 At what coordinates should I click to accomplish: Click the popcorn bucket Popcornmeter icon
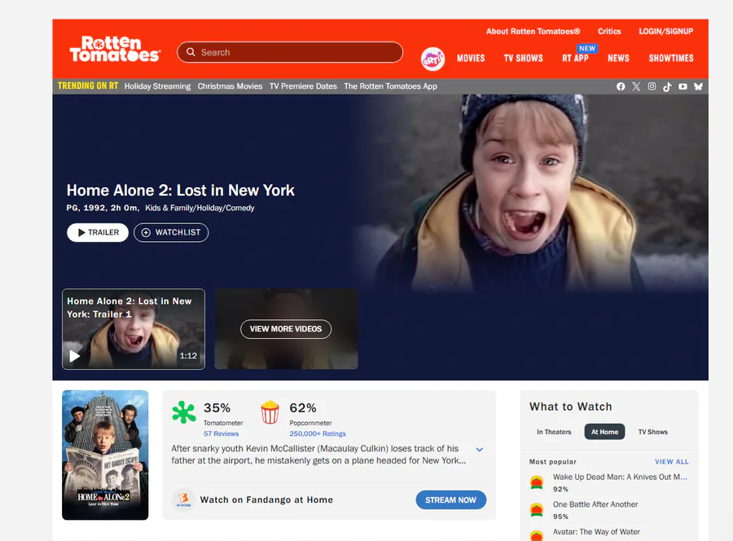pyautogui.click(x=270, y=412)
